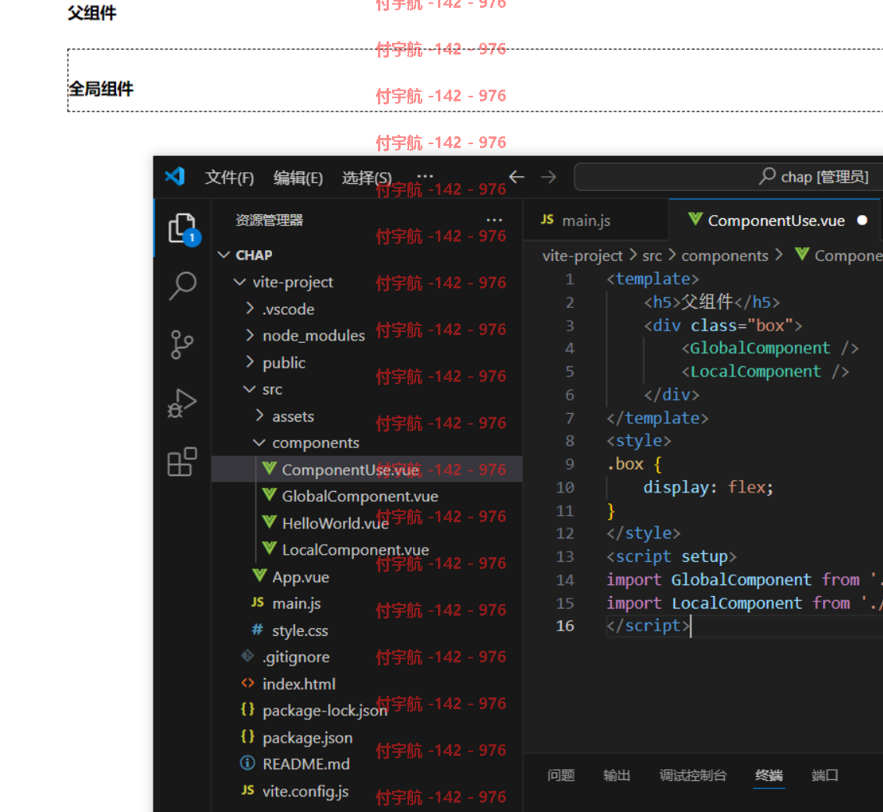Click HTML icon beside index.html
Image resolution: width=883 pixels, height=812 pixels.
(x=247, y=683)
